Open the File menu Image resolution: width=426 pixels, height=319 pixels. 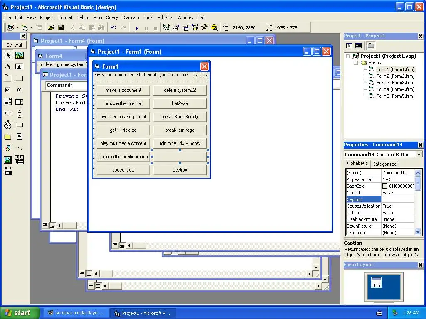[x=7, y=17]
